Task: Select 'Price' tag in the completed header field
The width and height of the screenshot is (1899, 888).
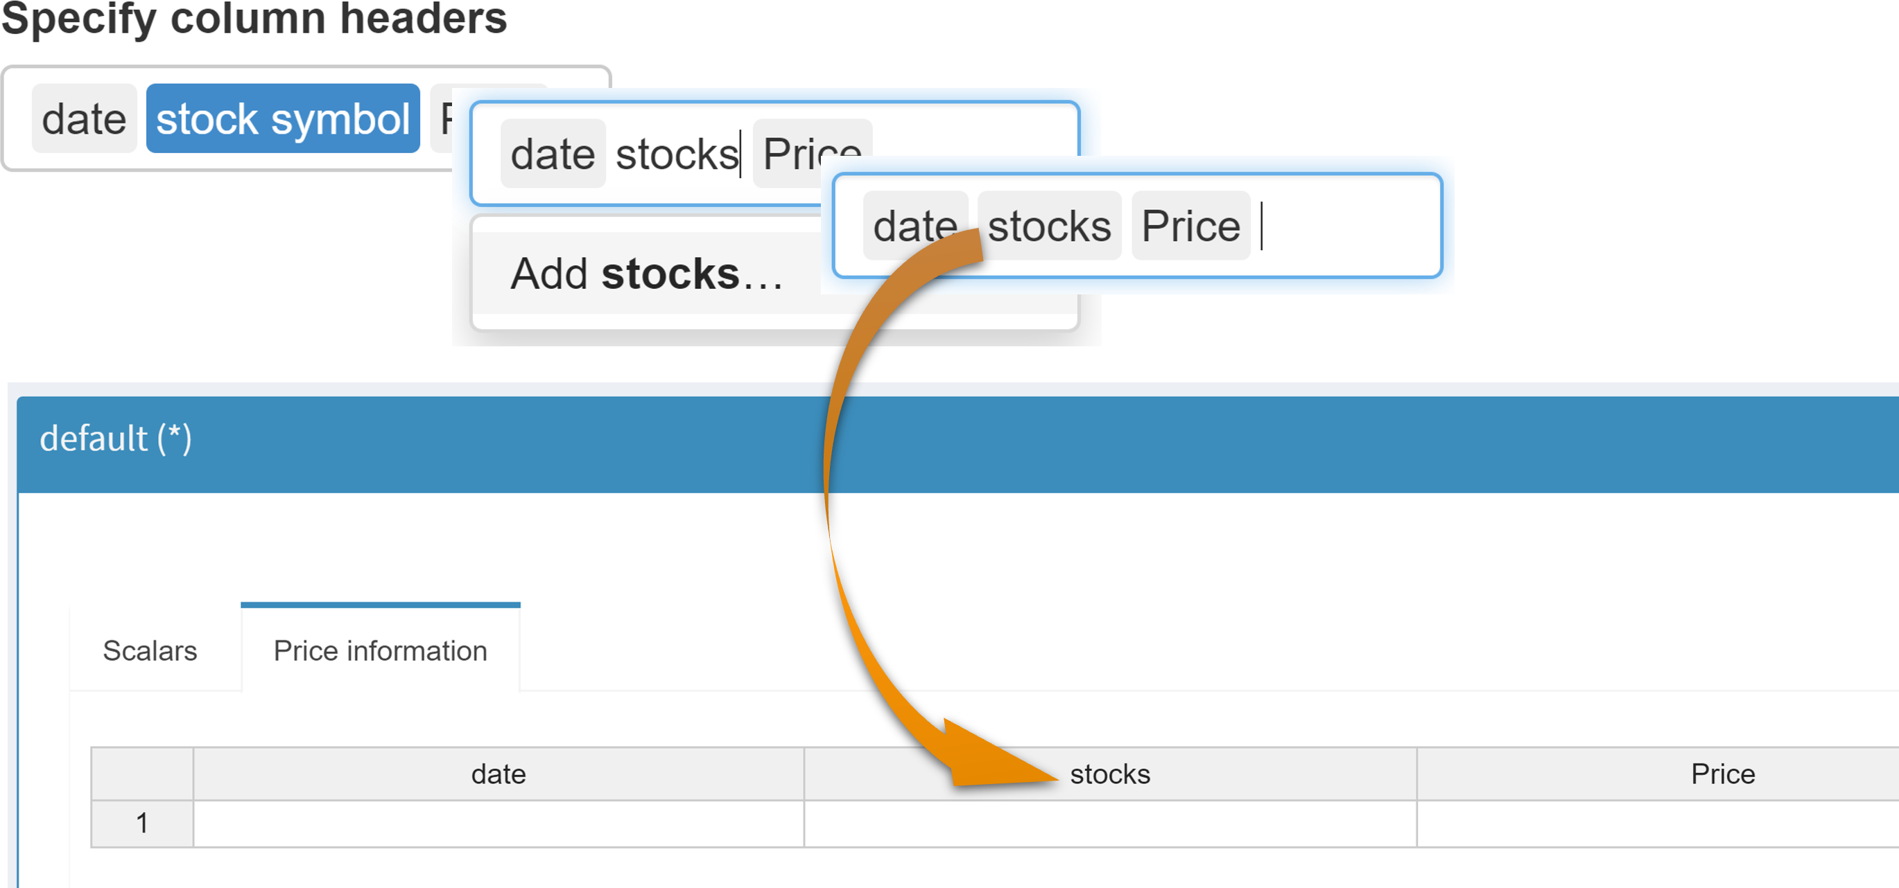Action: click(1190, 226)
